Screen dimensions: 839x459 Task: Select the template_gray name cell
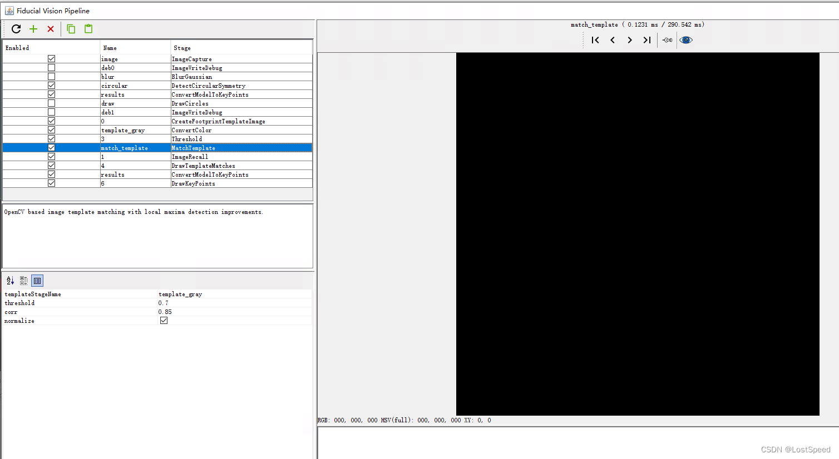coord(135,130)
